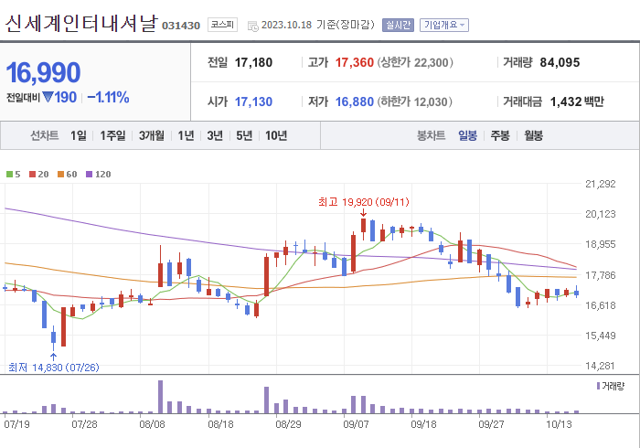Viewport: 640px width, 448px height.
Task: Click the 21,292 price axis label
Action: pos(601,184)
